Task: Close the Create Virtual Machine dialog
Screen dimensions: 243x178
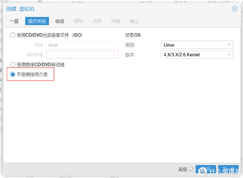Action: click(235, 9)
